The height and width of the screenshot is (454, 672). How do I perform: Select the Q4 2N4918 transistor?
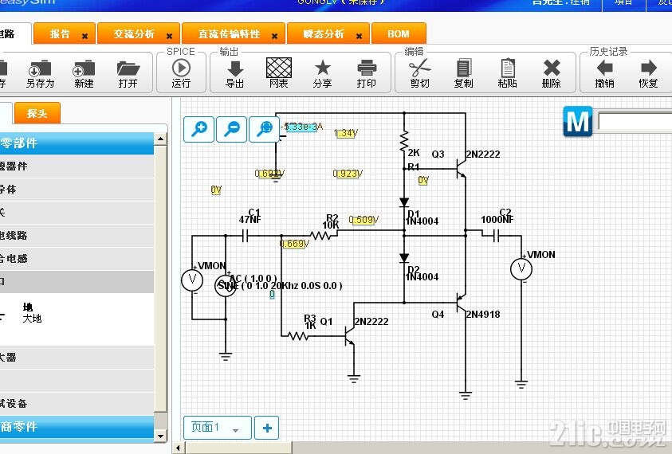[460, 303]
